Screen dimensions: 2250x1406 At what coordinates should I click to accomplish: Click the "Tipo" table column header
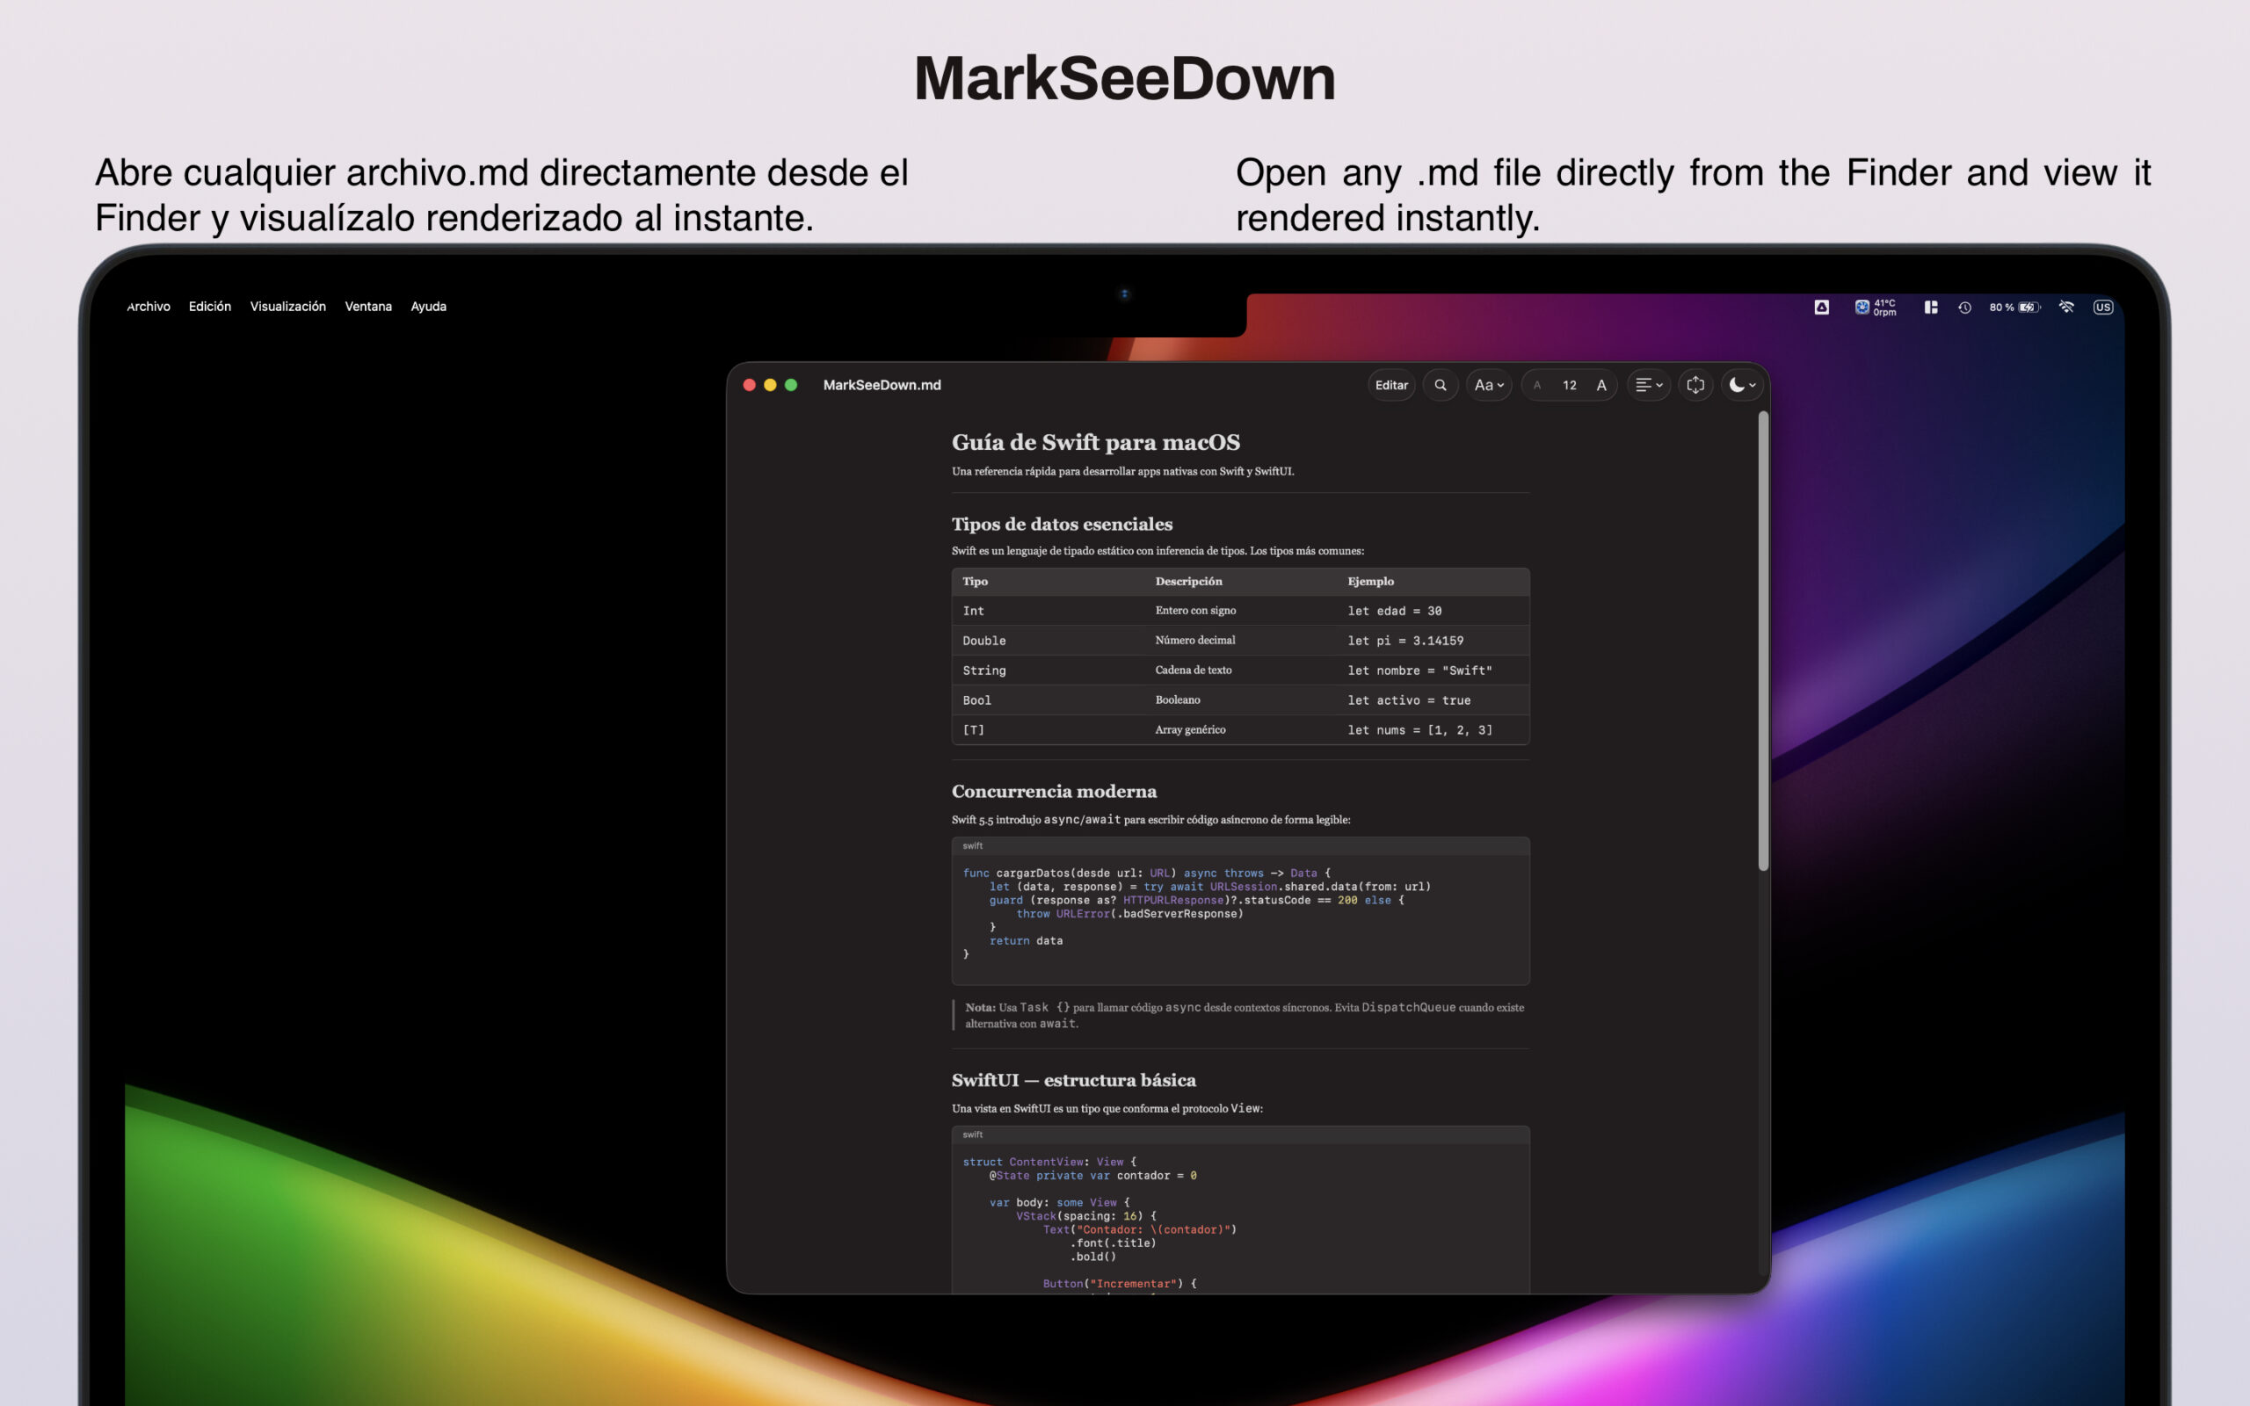click(x=976, y=582)
